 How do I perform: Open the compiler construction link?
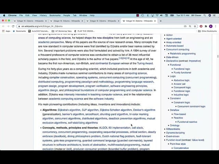(62, 78)
